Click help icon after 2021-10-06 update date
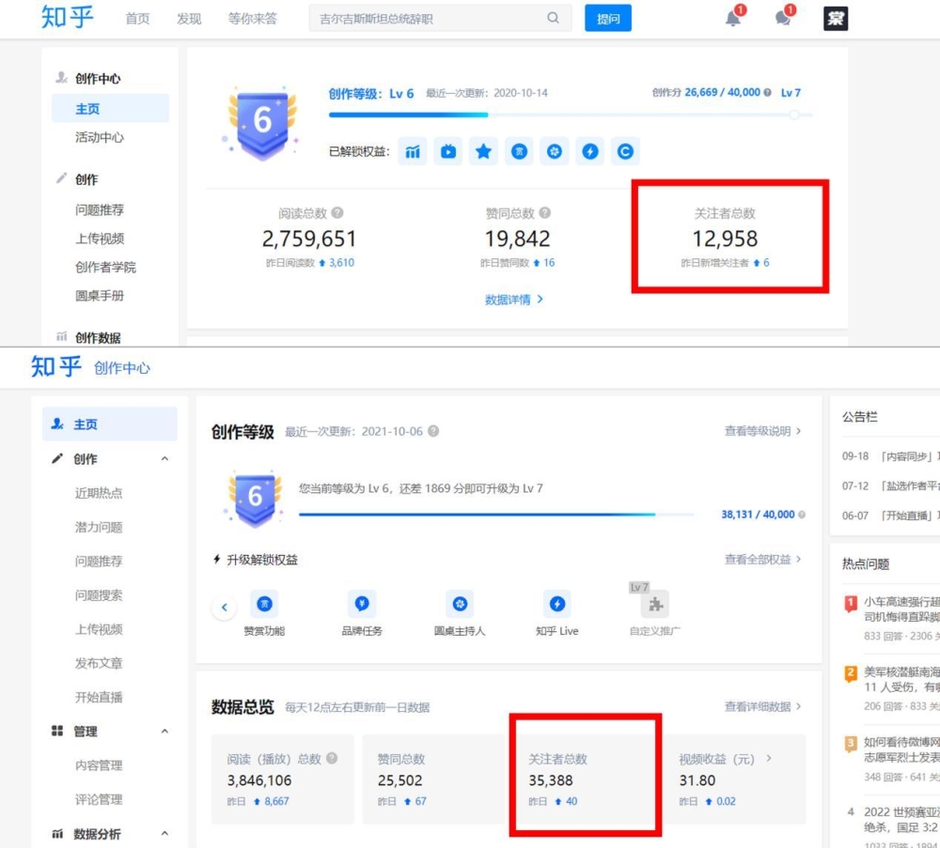This screenshot has height=848, width=940. tap(433, 431)
